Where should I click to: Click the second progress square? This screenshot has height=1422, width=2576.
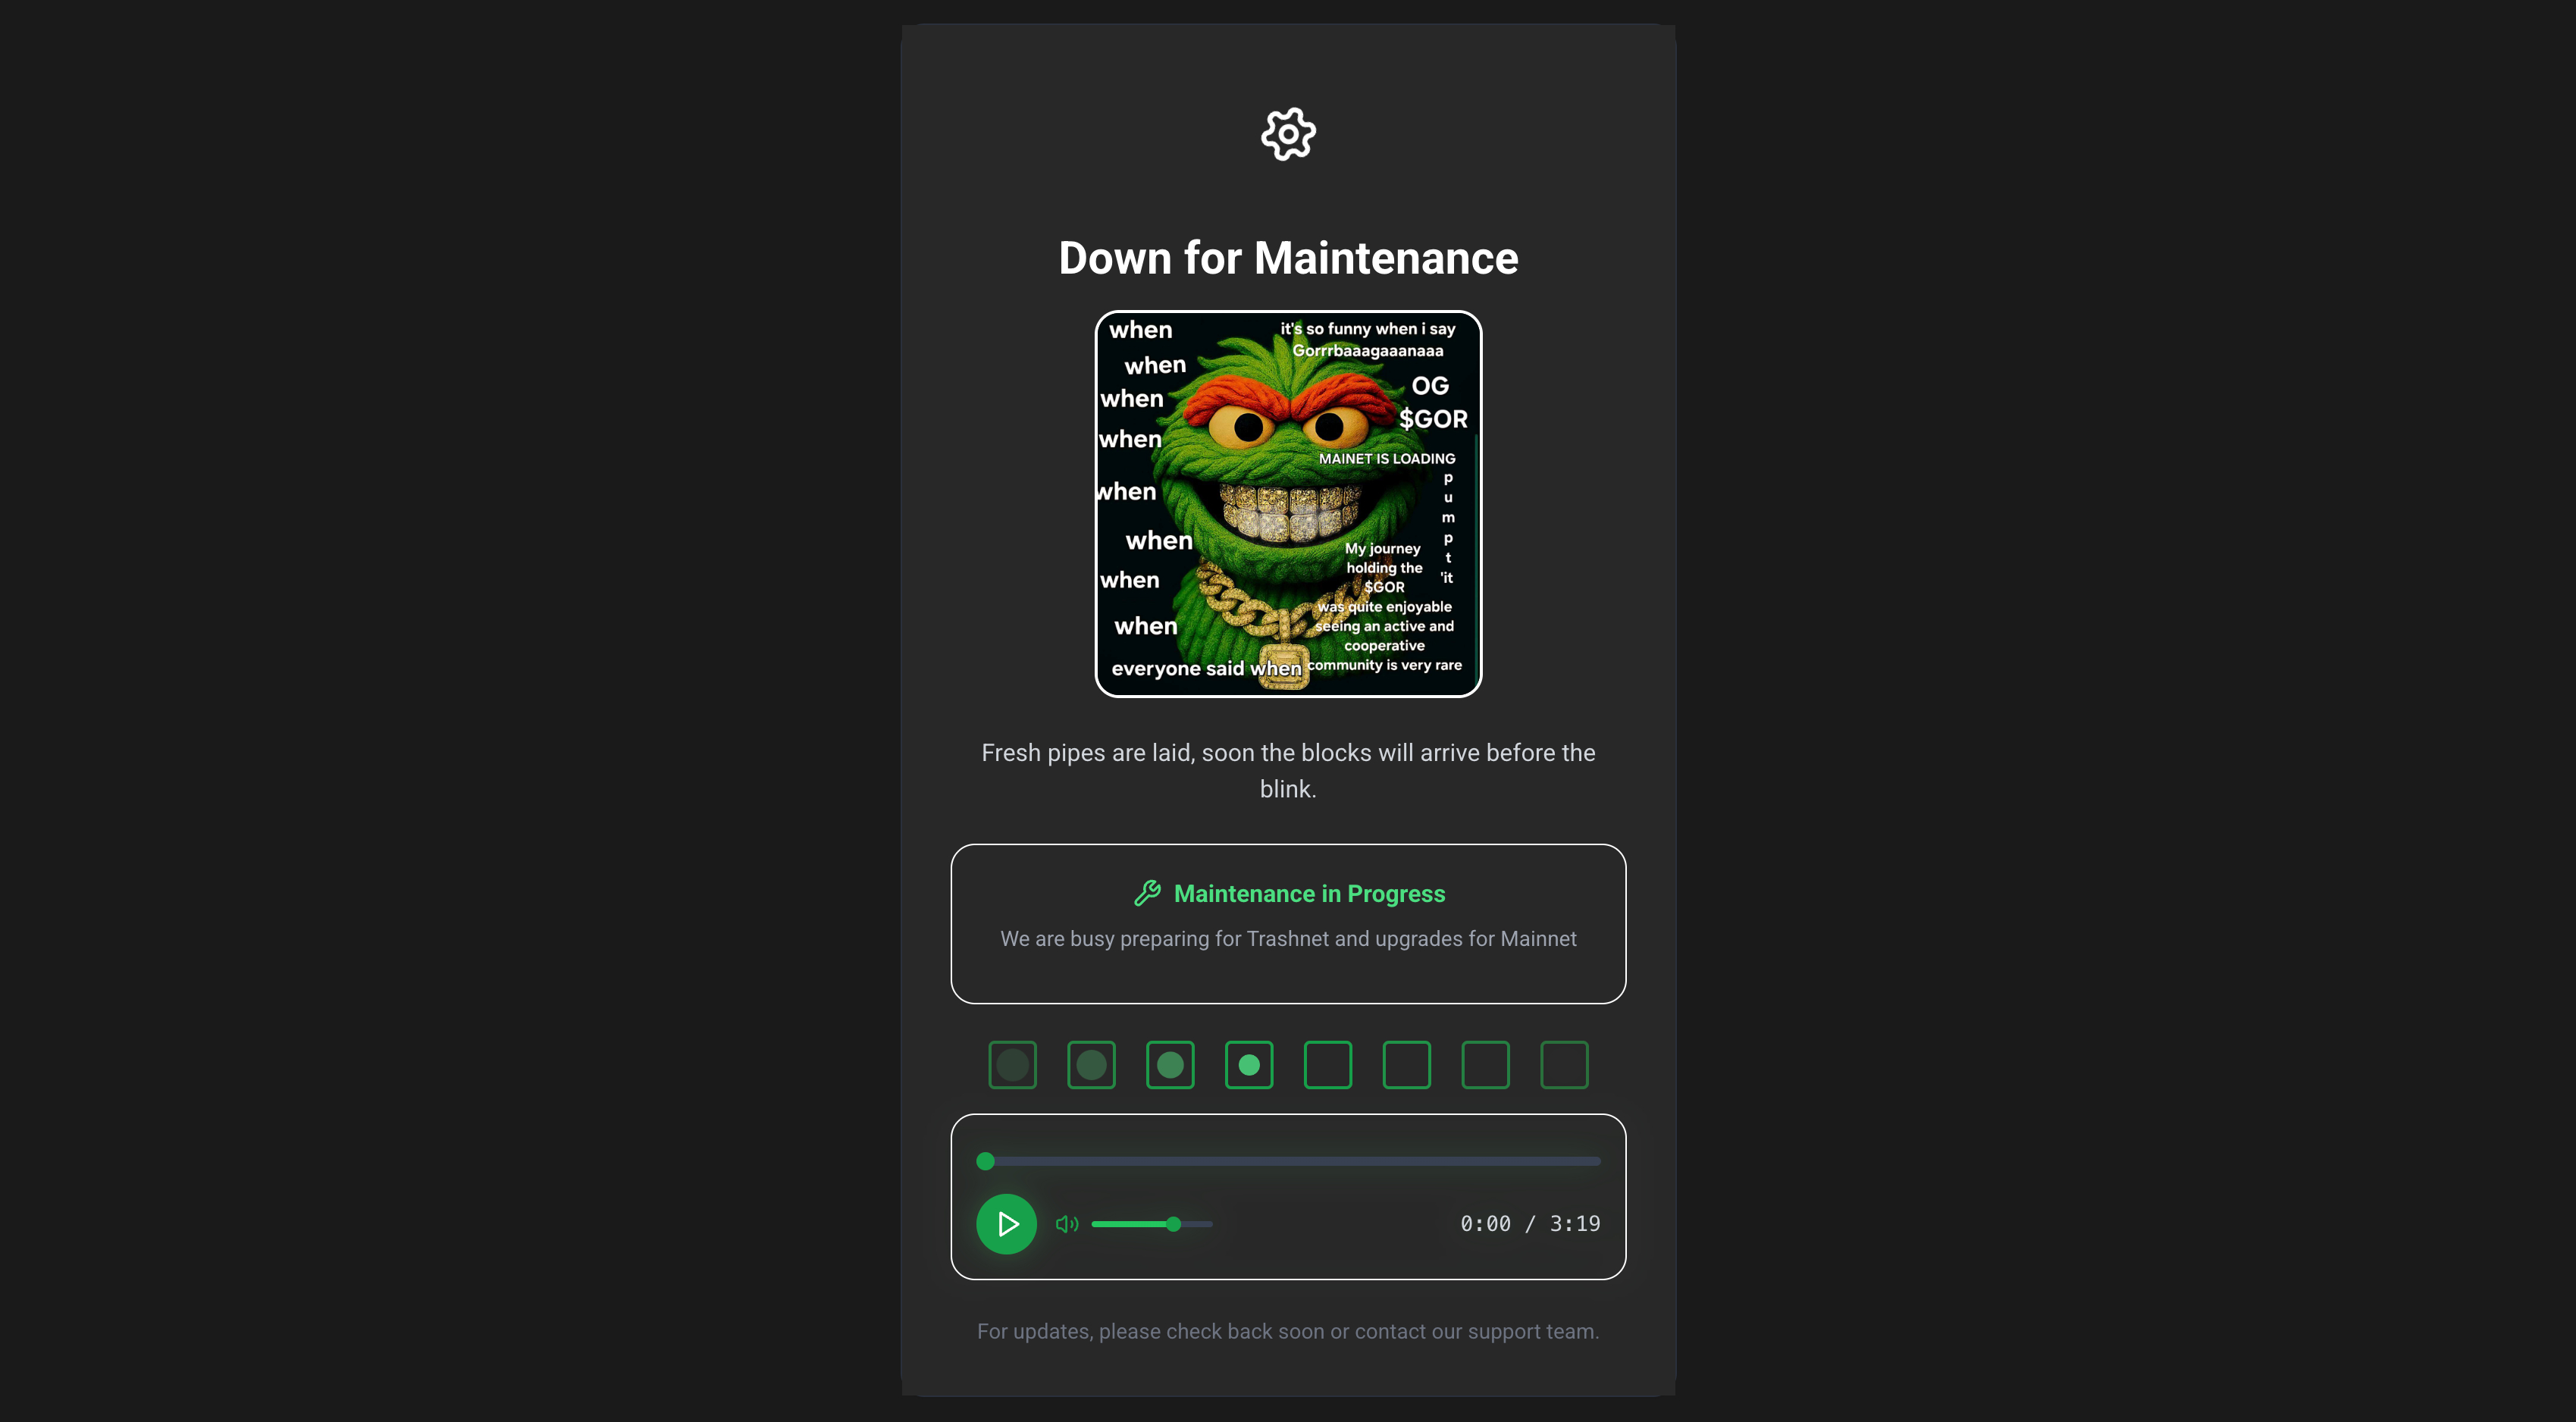point(1091,1065)
